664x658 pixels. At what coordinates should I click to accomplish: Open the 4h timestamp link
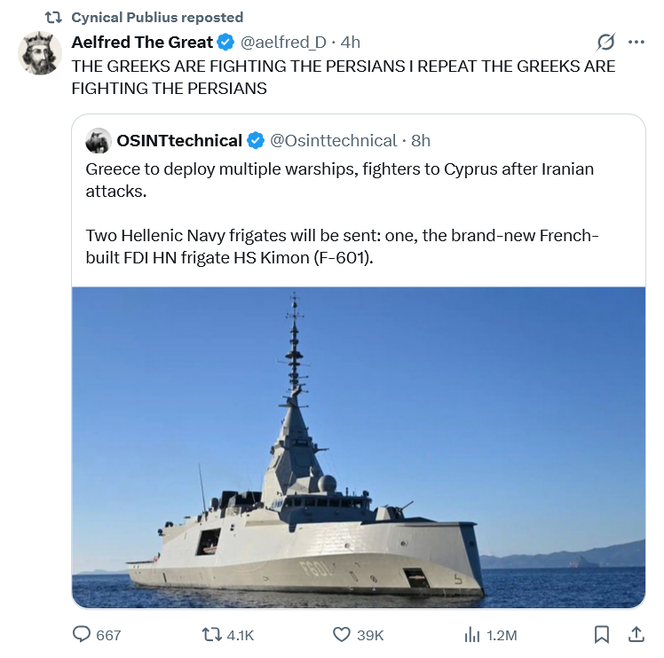click(350, 43)
